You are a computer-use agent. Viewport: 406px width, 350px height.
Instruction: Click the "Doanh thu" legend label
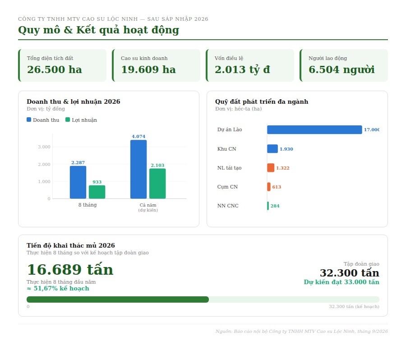46,120
